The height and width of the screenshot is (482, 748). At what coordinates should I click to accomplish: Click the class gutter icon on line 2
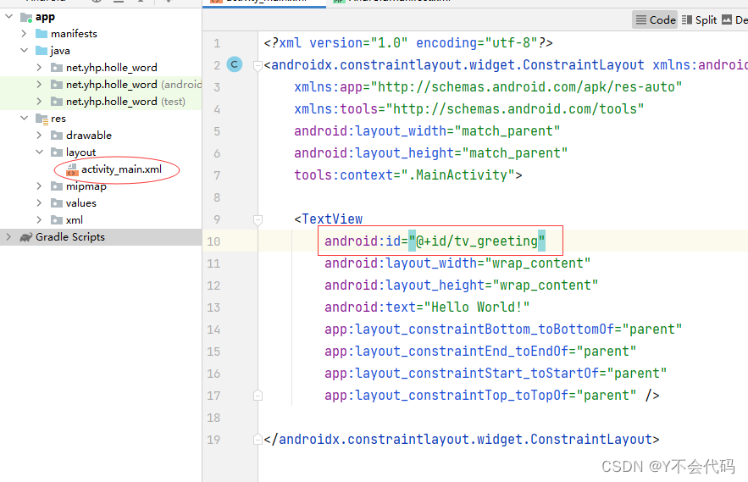pos(235,64)
